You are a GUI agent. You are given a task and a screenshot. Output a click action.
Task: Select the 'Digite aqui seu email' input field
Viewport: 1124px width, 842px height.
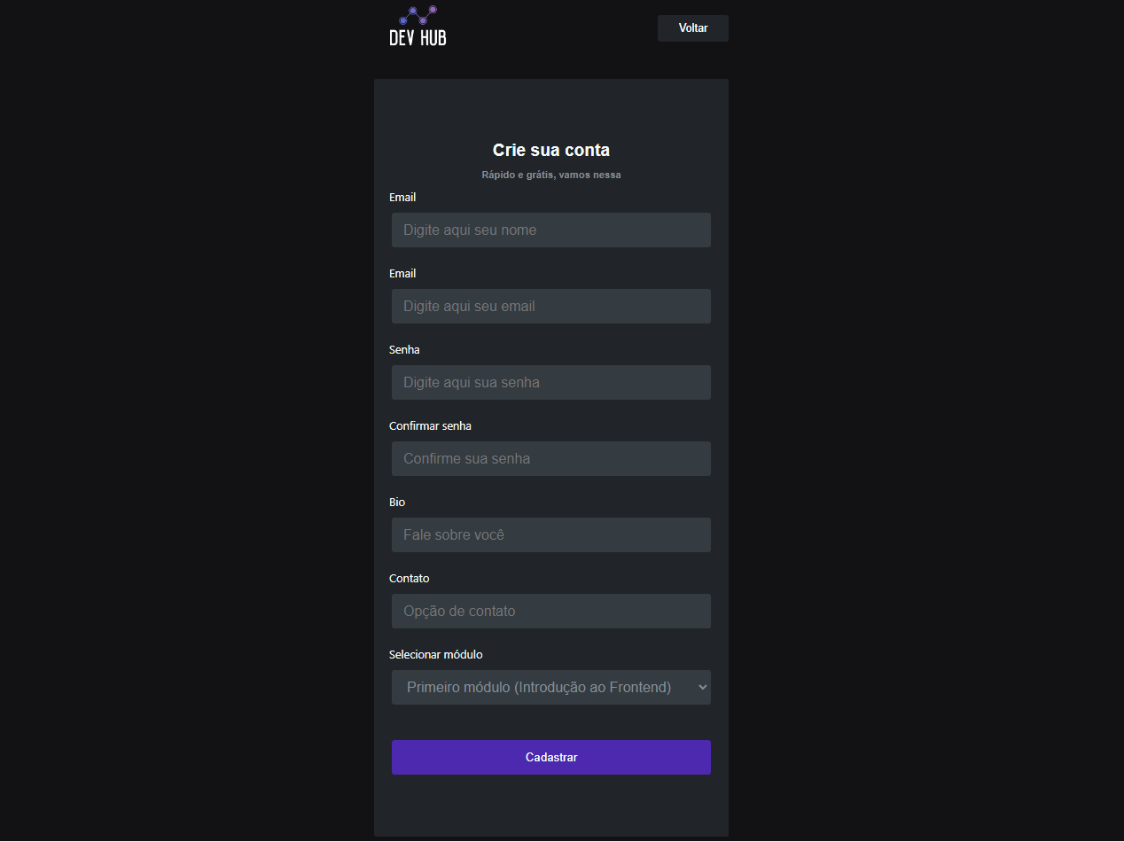(550, 306)
